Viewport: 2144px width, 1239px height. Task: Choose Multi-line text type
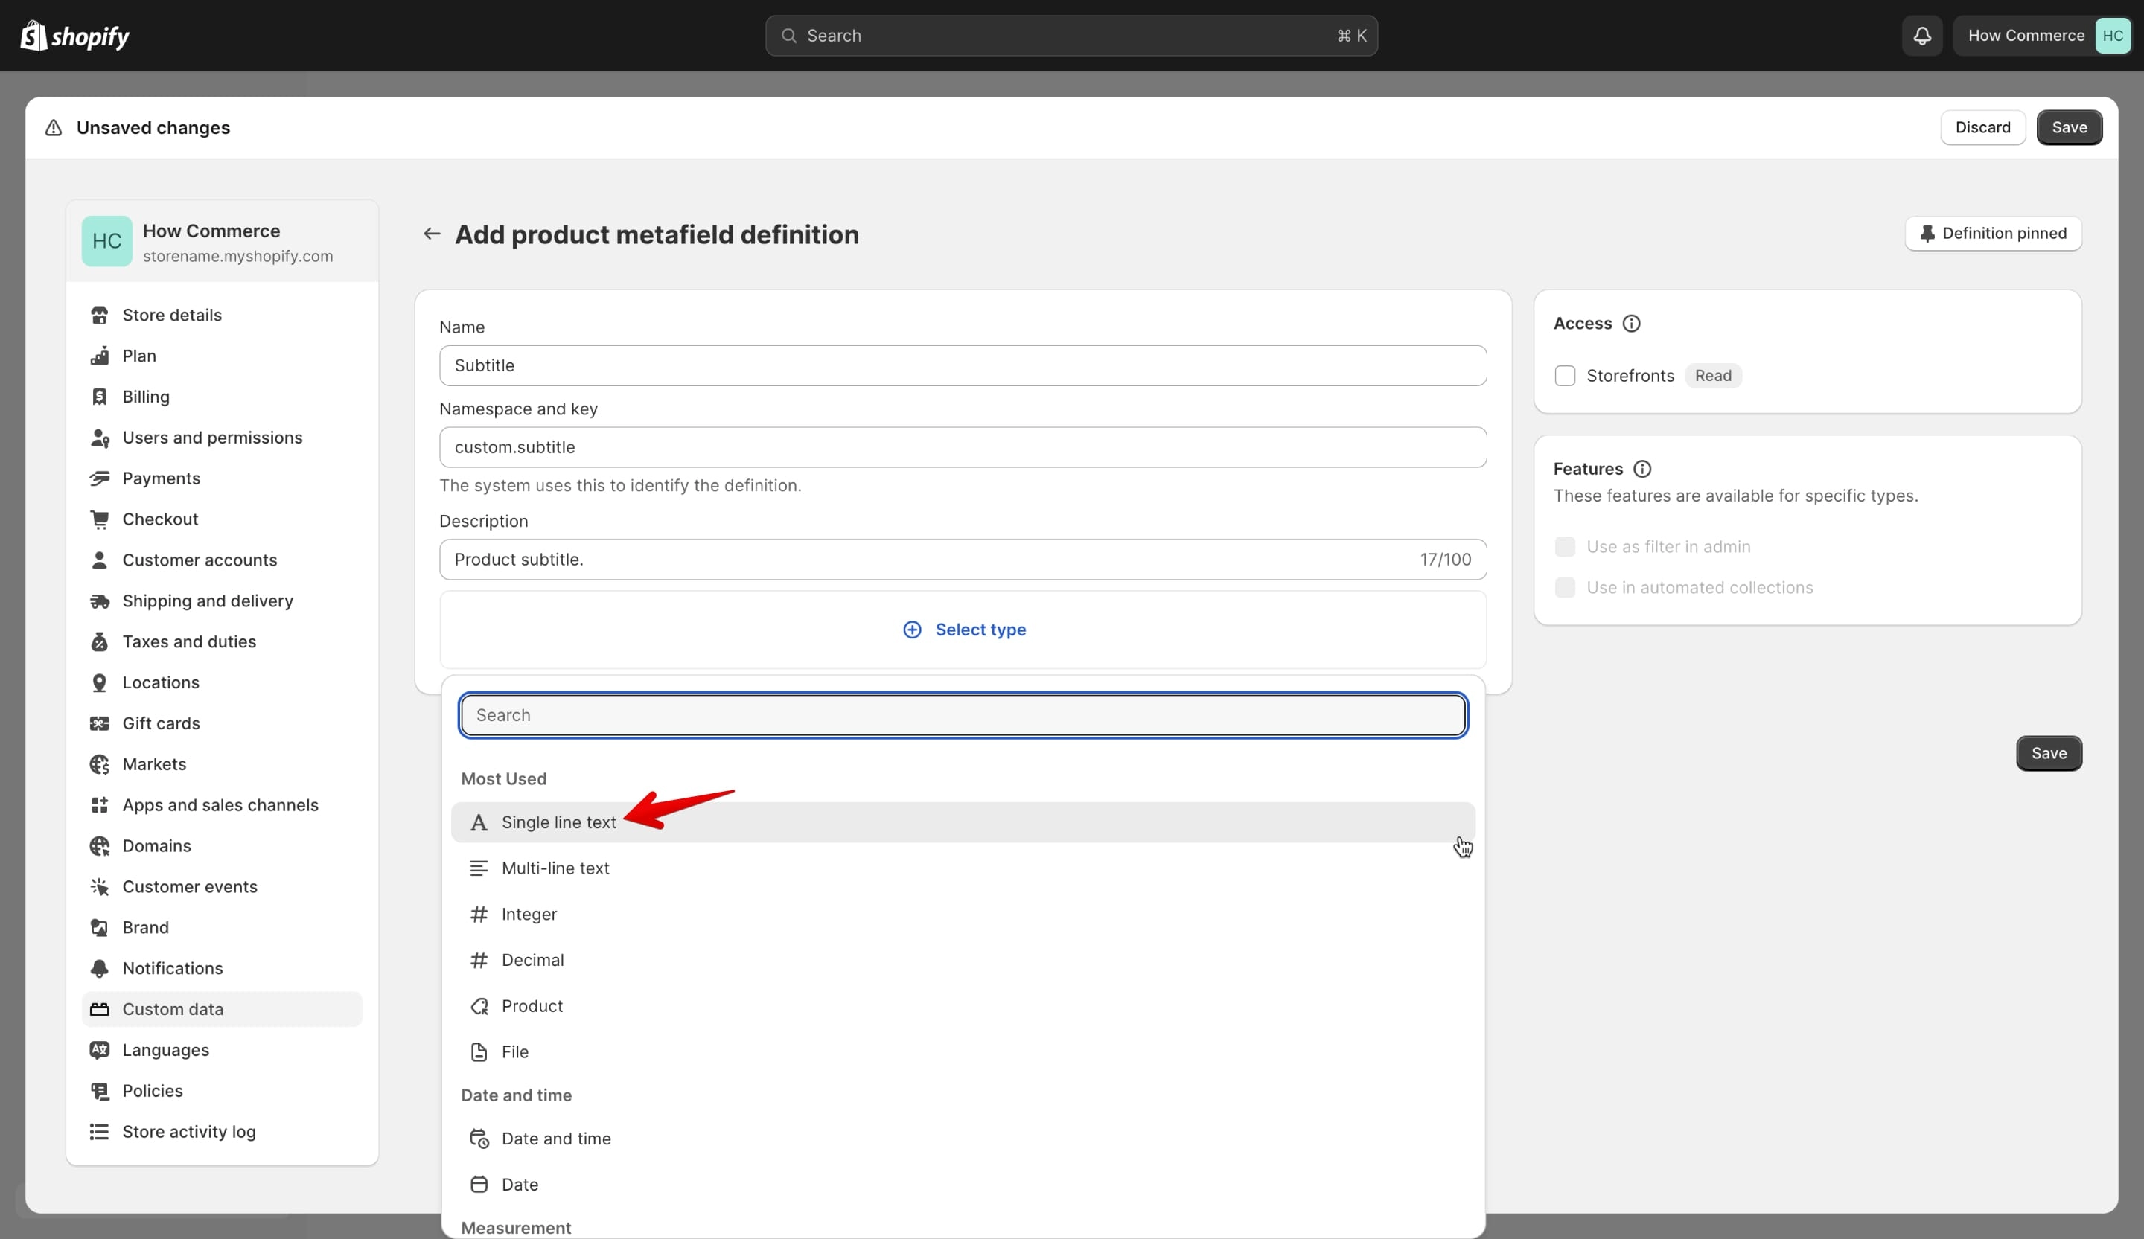tap(963, 868)
